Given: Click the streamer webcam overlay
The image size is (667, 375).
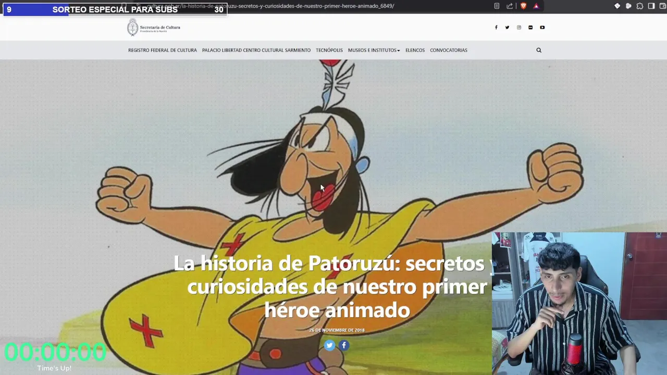Looking at the screenshot, I should (x=579, y=304).
